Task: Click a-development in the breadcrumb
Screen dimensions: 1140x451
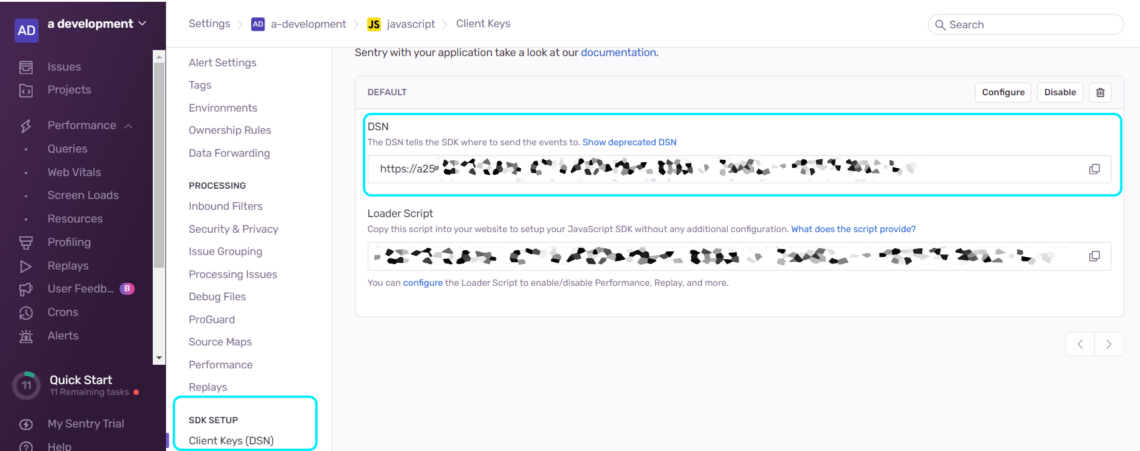Action: tap(308, 24)
